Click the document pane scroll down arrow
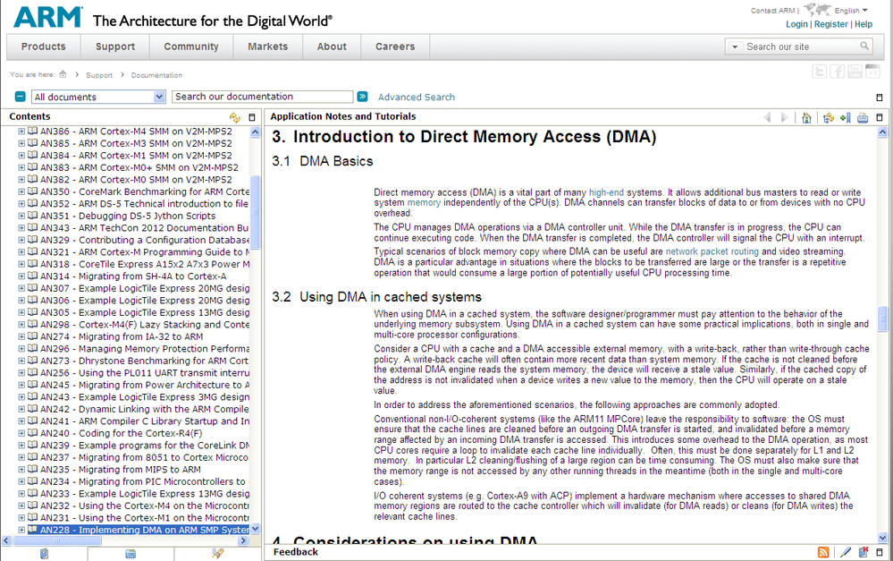Image resolution: width=893 pixels, height=561 pixels. [883, 538]
